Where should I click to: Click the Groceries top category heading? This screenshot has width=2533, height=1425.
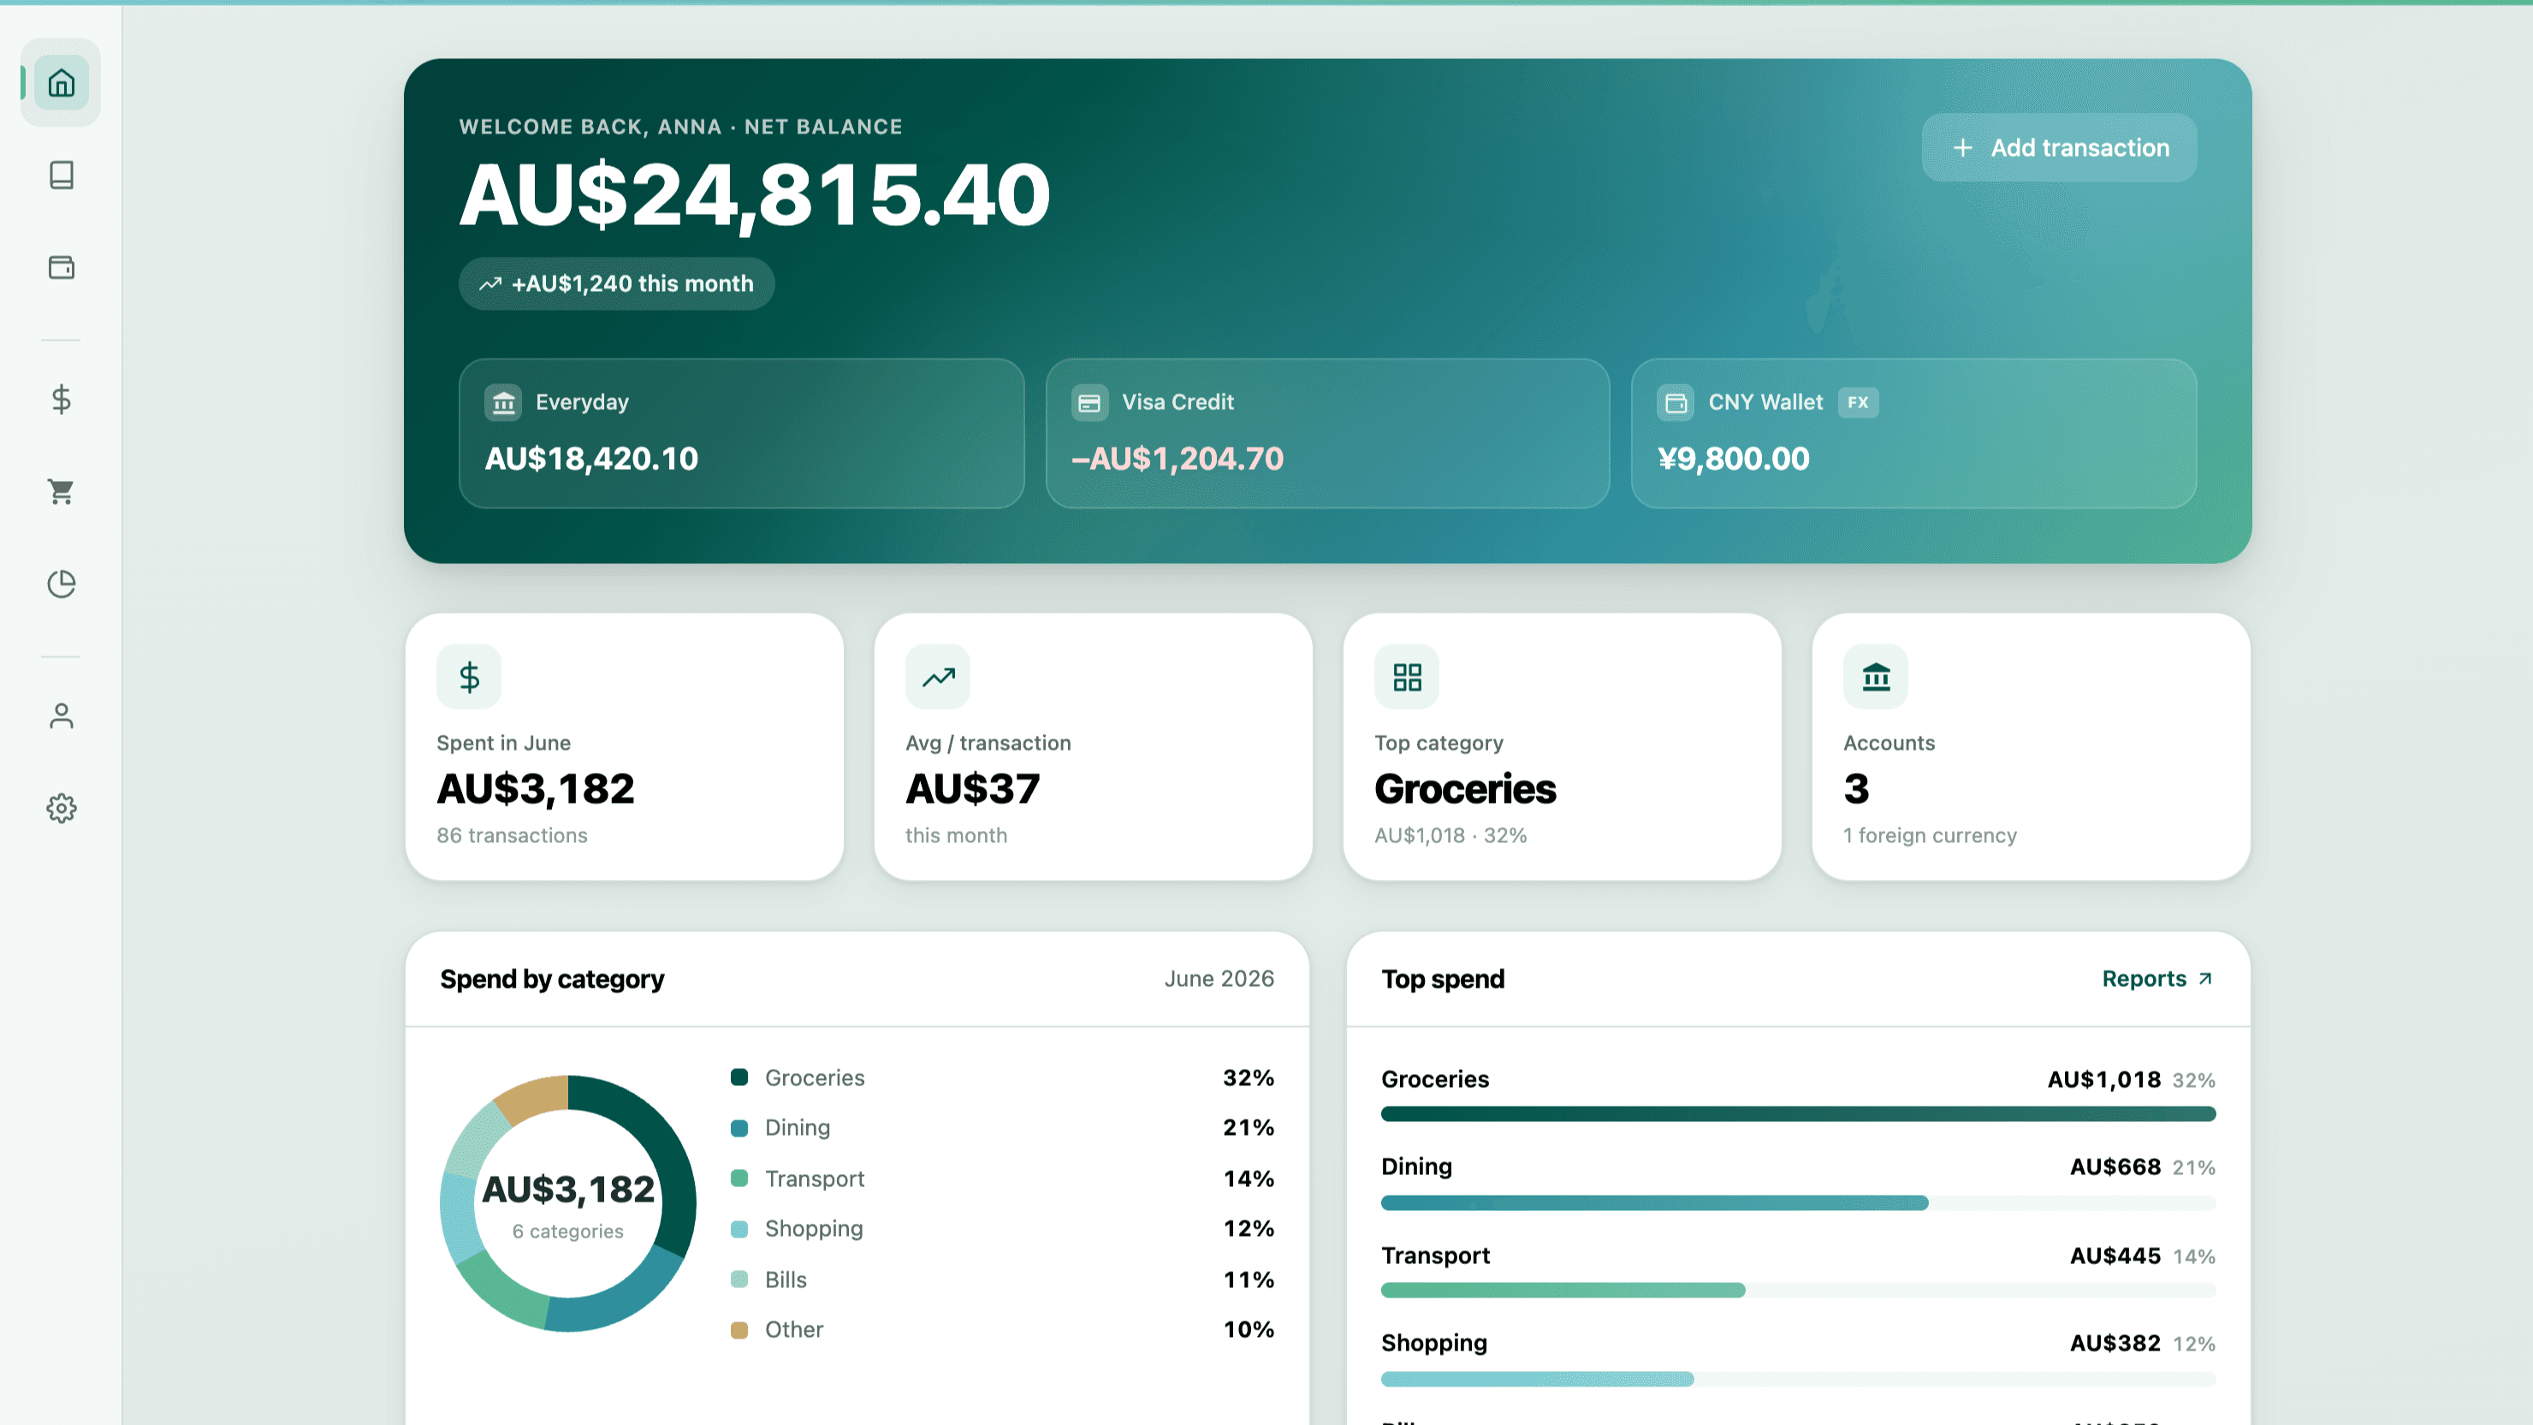click(1465, 789)
